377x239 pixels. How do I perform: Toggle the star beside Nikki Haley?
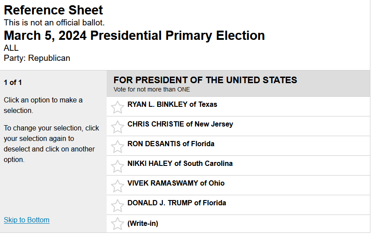click(118, 166)
